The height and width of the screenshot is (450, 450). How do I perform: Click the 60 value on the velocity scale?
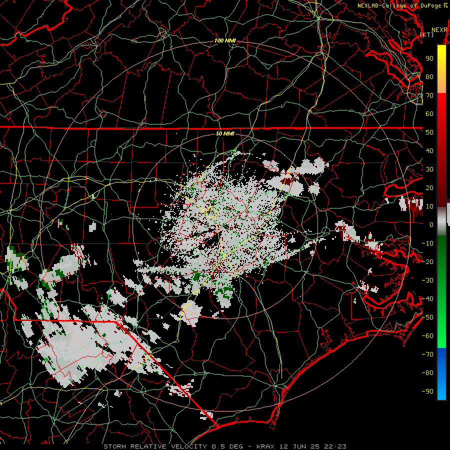(429, 114)
